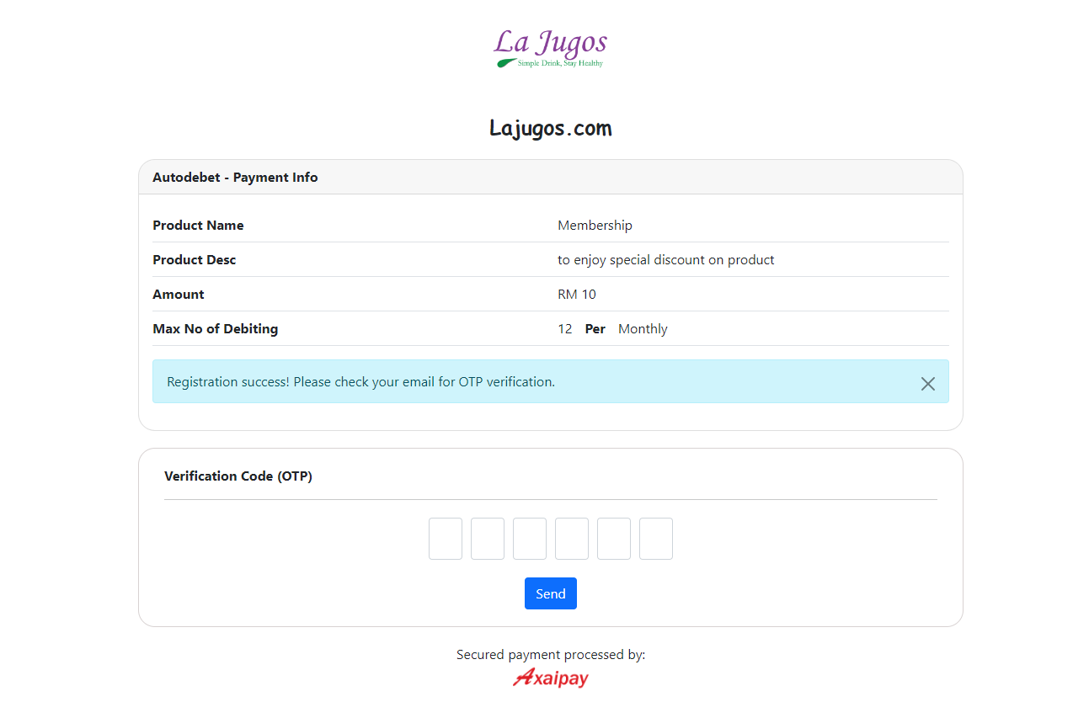Click the Axaipay logo

click(551, 678)
